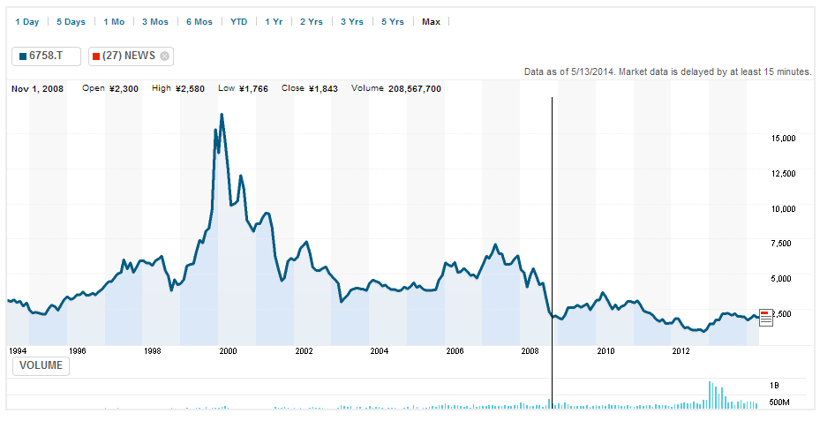Switch chart to 1 Yr range
835x421 pixels.
point(274,21)
